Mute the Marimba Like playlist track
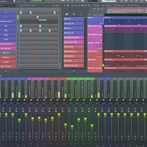This screenshot has height=147, width=147. tap(101, 32)
